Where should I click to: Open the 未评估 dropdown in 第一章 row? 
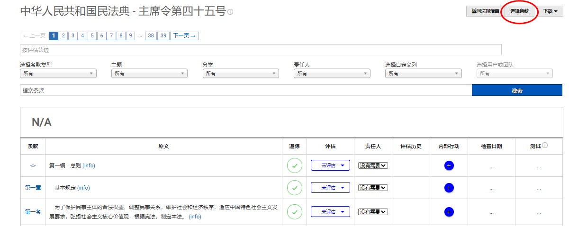pos(330,188)
